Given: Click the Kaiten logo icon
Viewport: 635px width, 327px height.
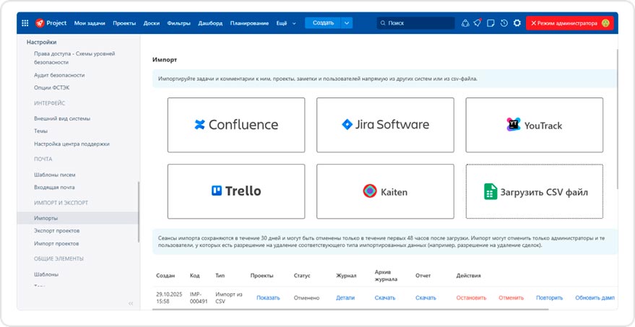Looking at the screenshot, I should point(370,191).
